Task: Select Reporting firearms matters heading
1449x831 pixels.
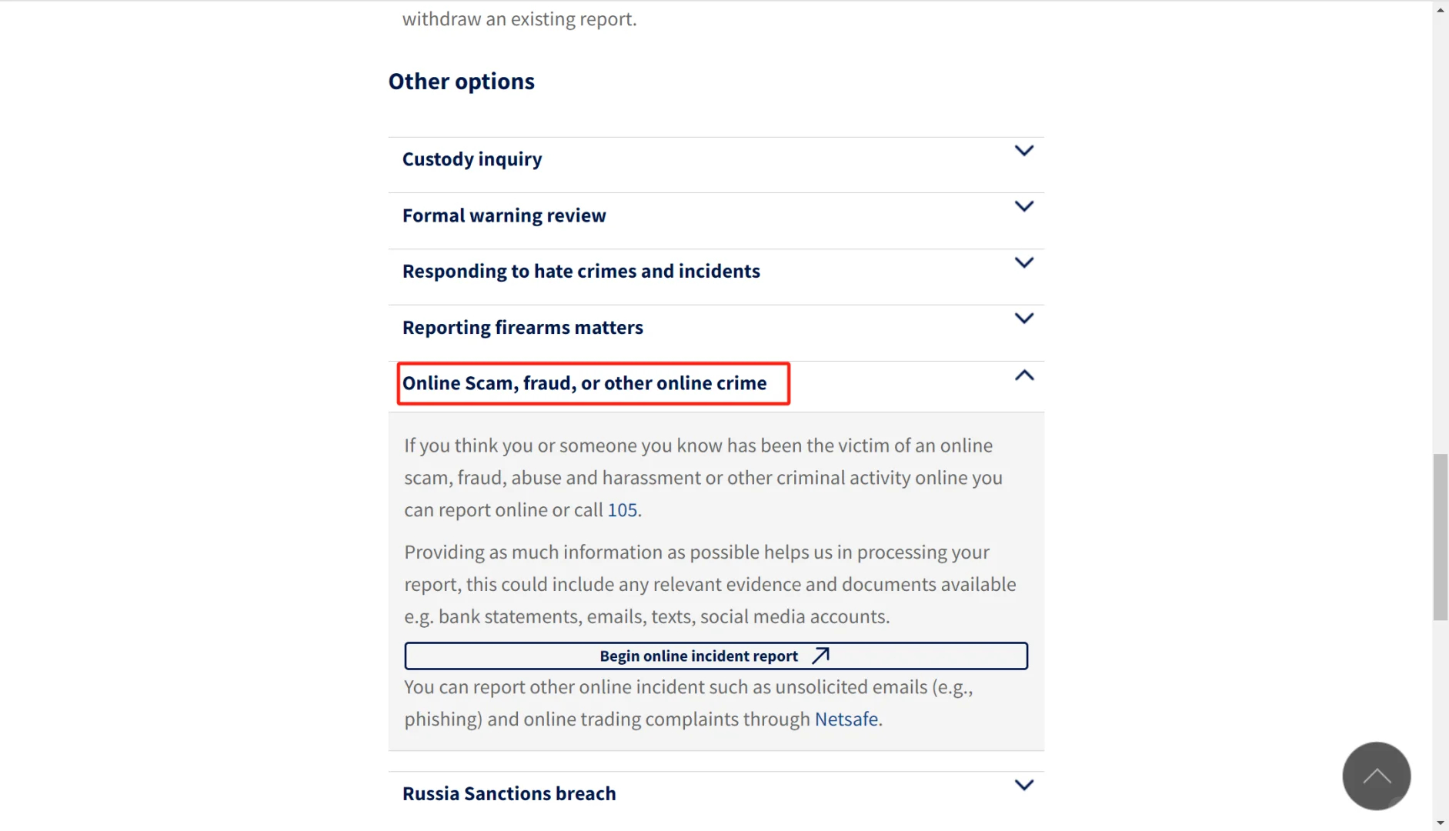Action: (523, 327)
